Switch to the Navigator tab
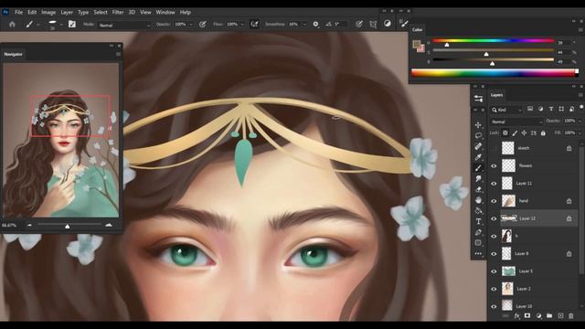The width and height of the screenshot is (585, 329). (13, 54)
